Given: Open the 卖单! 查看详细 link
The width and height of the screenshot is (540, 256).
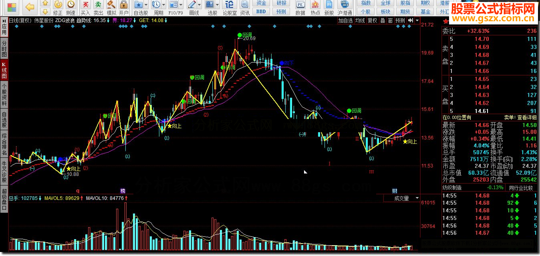Looking at the screenshot, I should [520, 117].
